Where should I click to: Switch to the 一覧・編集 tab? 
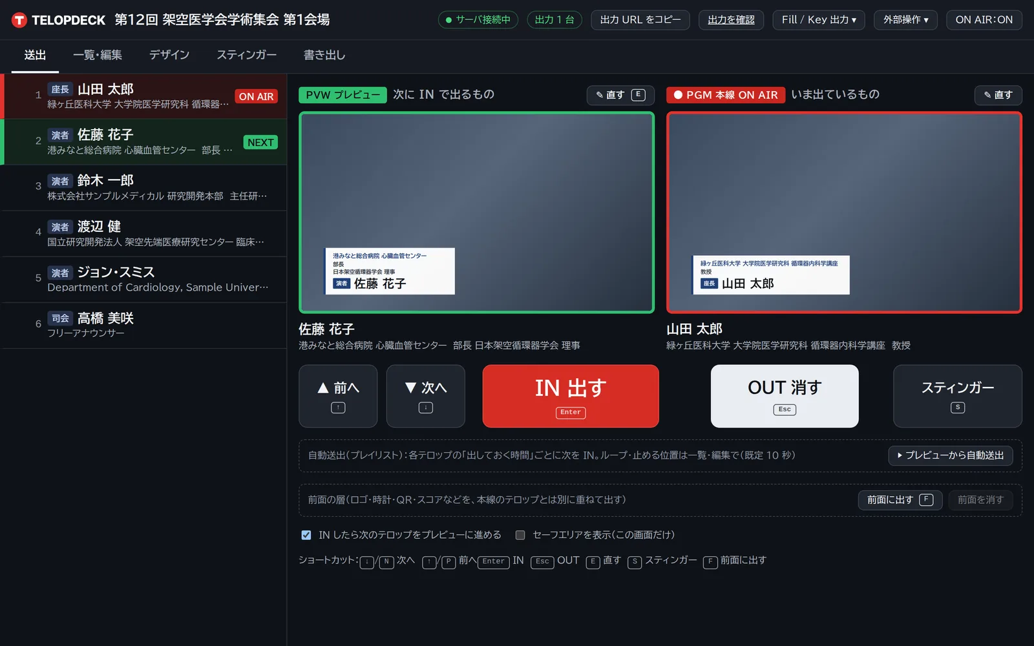(x=98, y=56)
